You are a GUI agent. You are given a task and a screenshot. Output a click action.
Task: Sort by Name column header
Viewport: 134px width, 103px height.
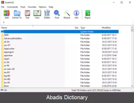pyautogui.click(x=4, y=28)
